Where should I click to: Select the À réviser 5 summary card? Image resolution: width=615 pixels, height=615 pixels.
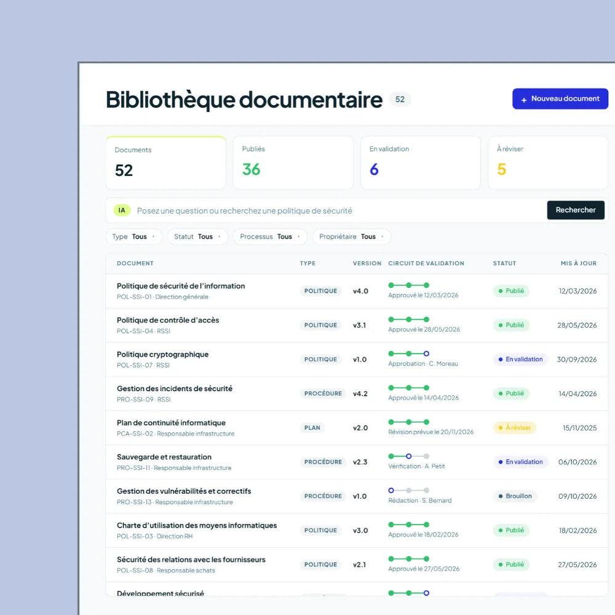[x=548, y=163]
